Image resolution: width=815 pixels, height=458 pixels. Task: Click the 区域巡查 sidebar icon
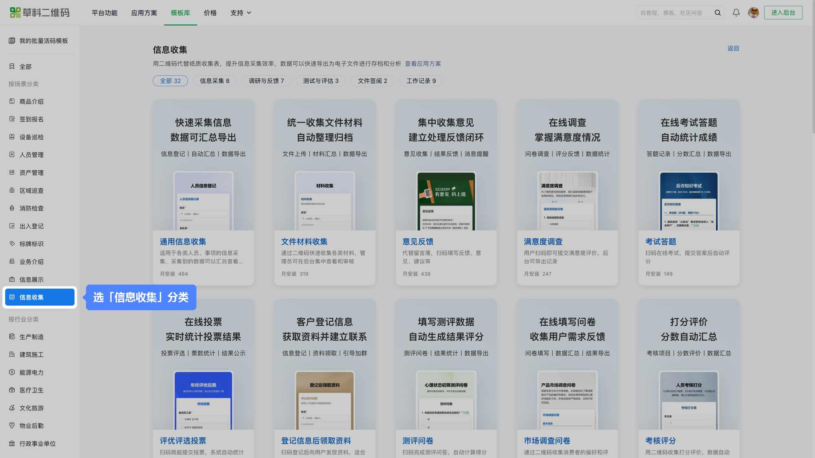(12, 190)
